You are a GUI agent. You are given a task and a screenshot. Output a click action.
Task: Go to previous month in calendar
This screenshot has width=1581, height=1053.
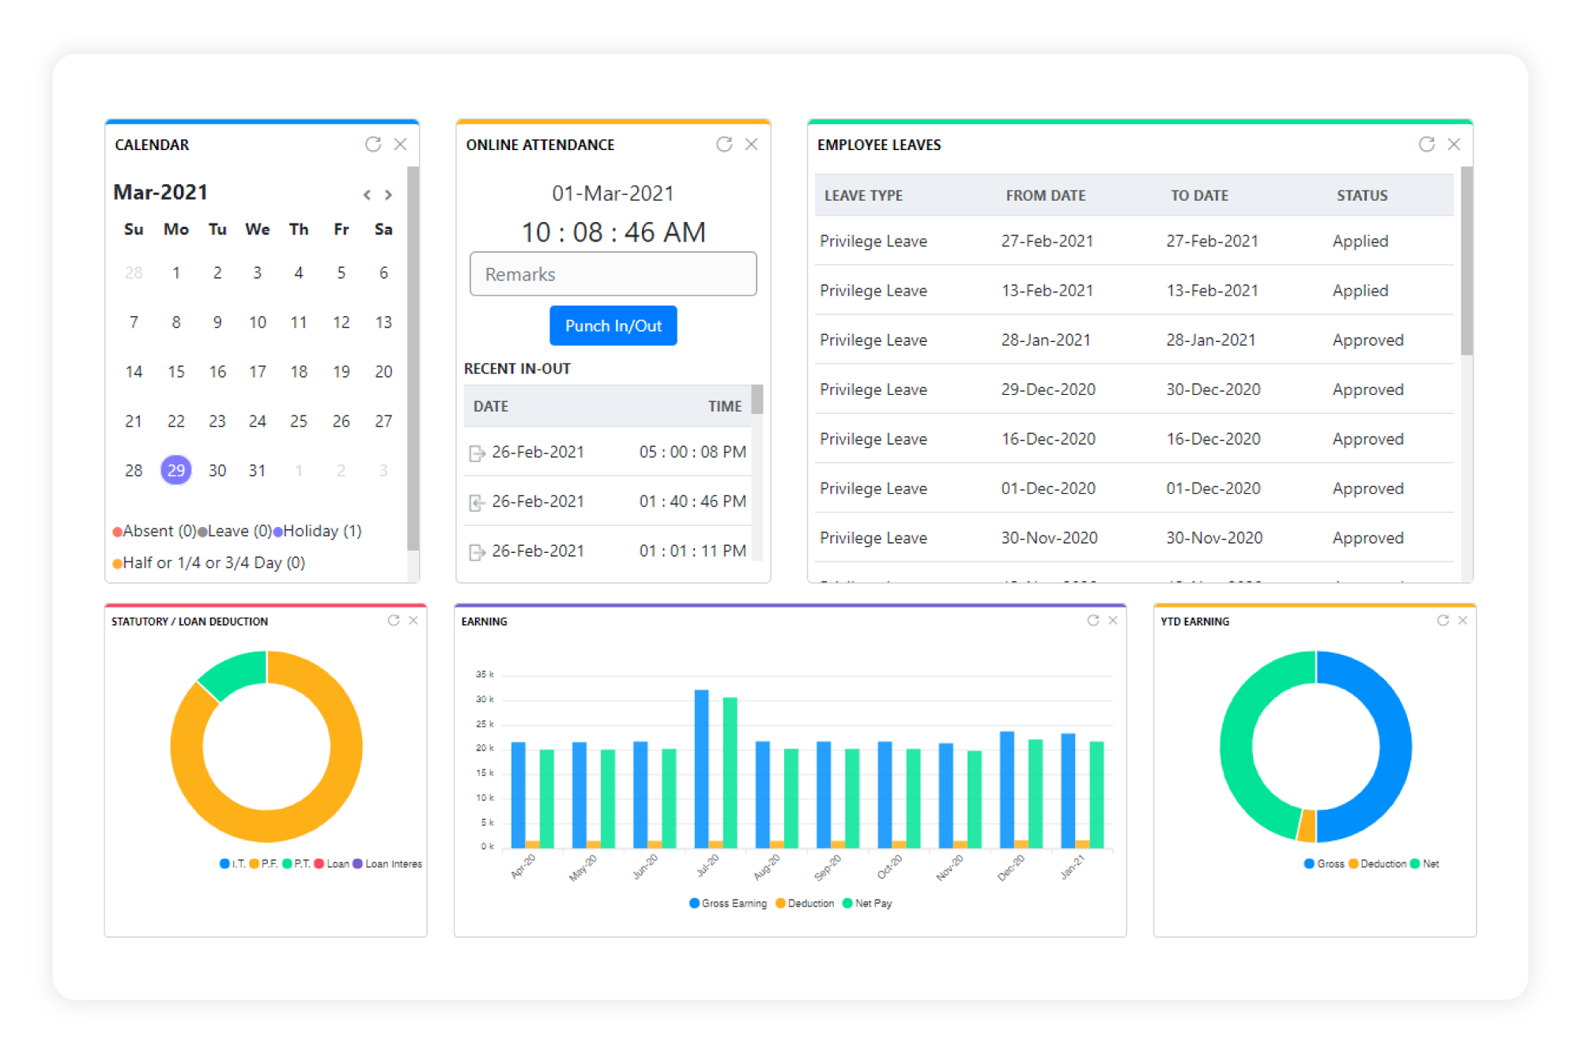367,194
